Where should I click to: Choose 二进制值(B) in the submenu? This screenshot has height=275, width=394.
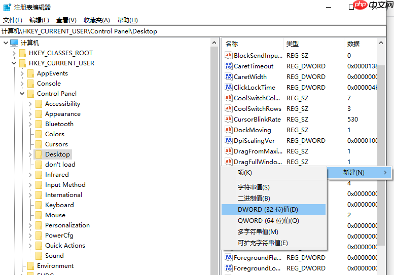click(x=274, y=199)
